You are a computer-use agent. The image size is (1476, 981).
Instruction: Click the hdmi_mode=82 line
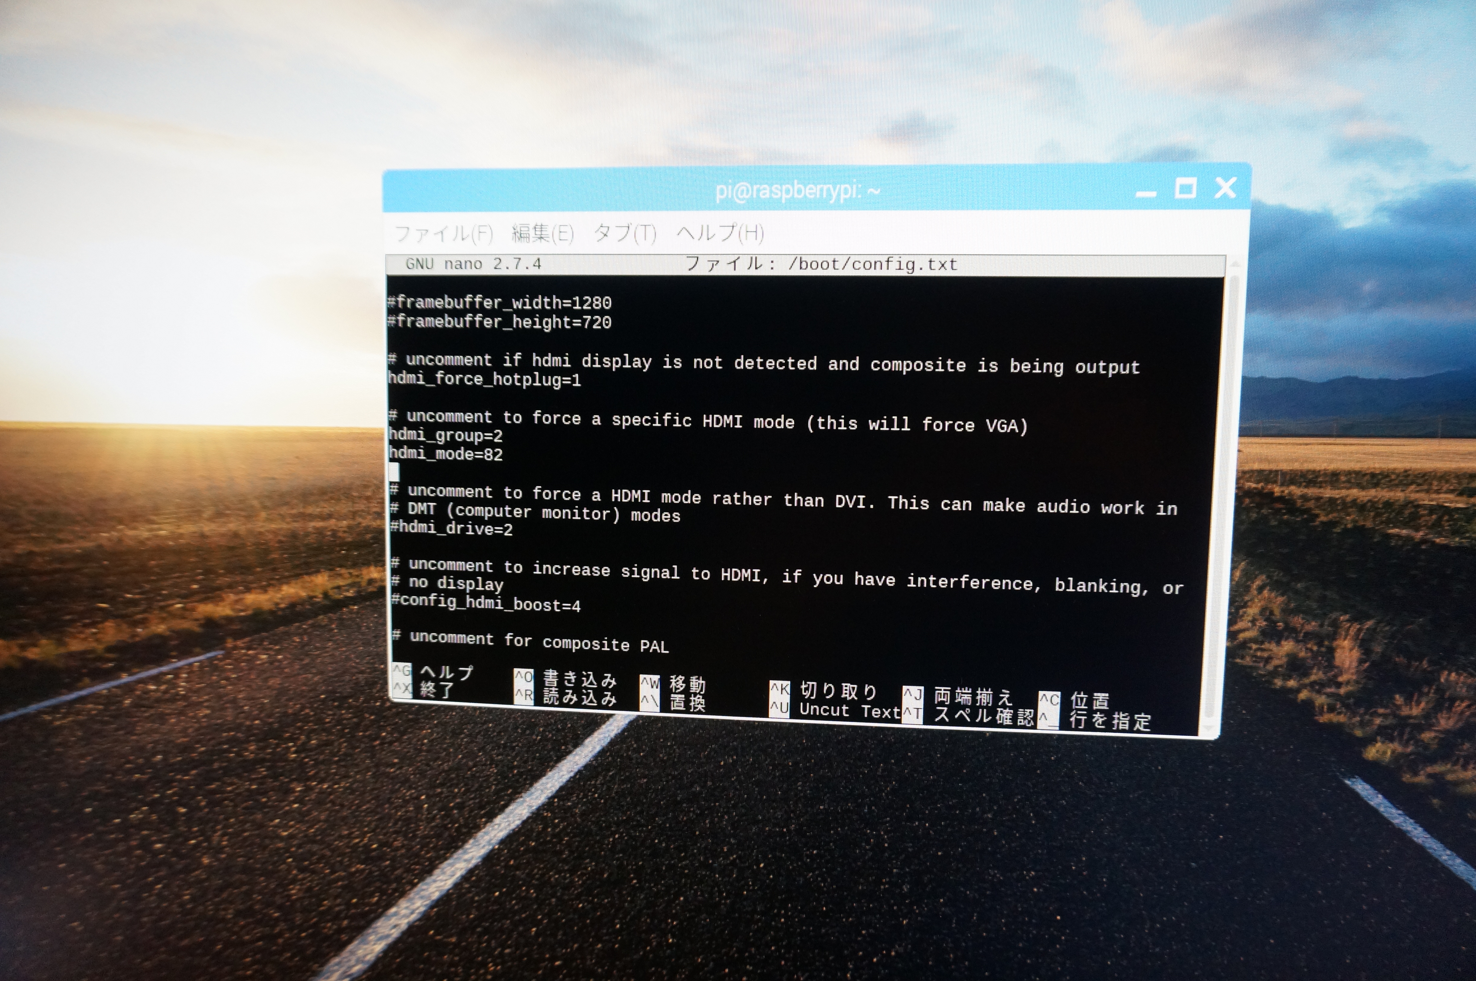click(x=445, y=454)
